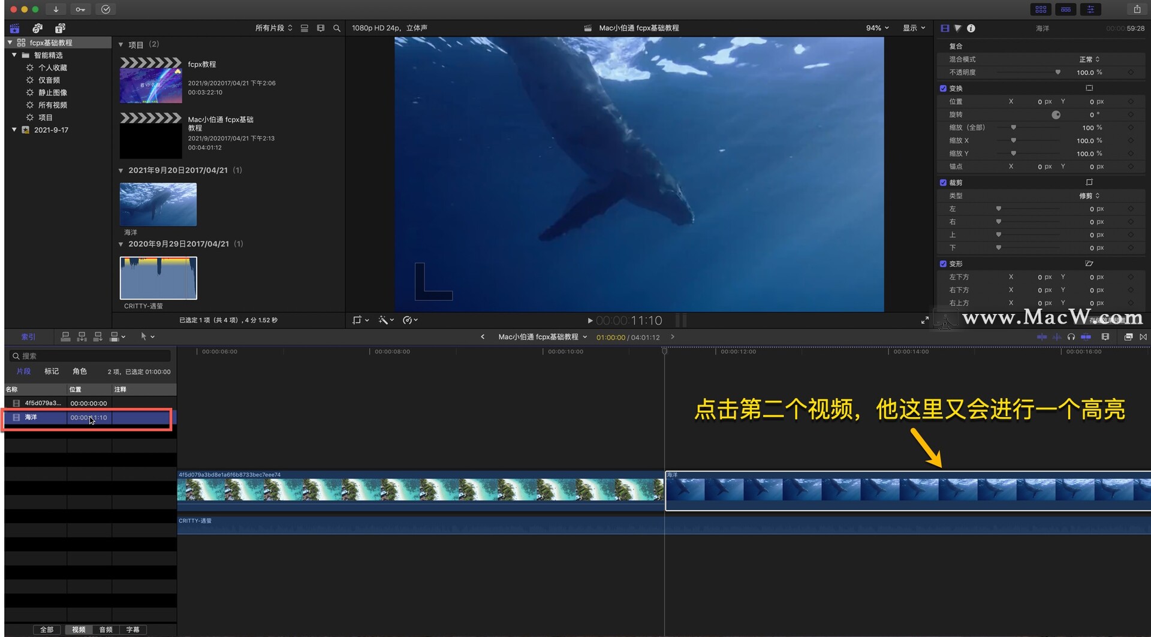Open the select tool dropdown
This screenshot has height=637, width=1151.
[147, 337]
